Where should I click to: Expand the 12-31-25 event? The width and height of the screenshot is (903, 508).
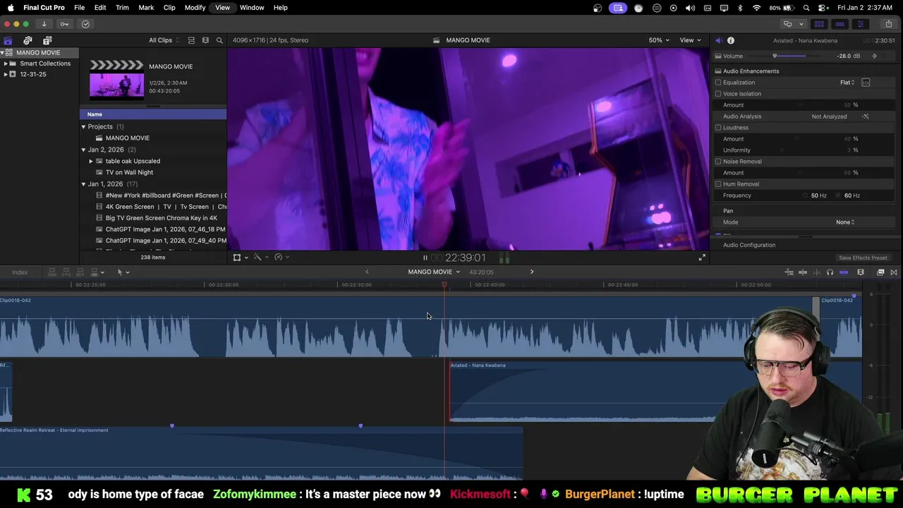coord(6,74)
